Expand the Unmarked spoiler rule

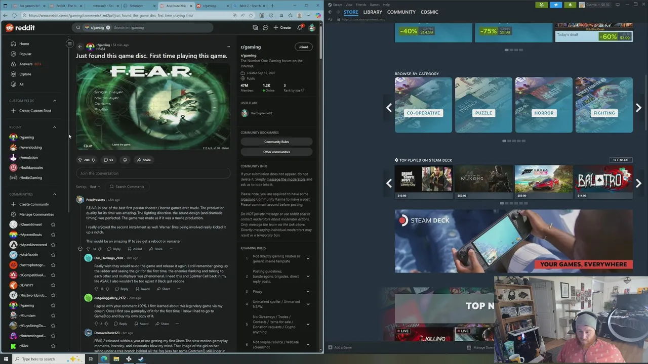[308, 304]
